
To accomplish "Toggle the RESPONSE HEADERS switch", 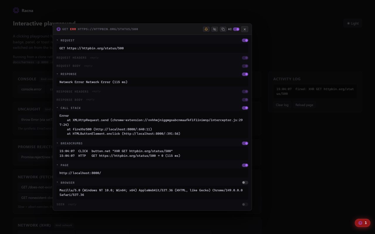I will [x=245, y=92].
